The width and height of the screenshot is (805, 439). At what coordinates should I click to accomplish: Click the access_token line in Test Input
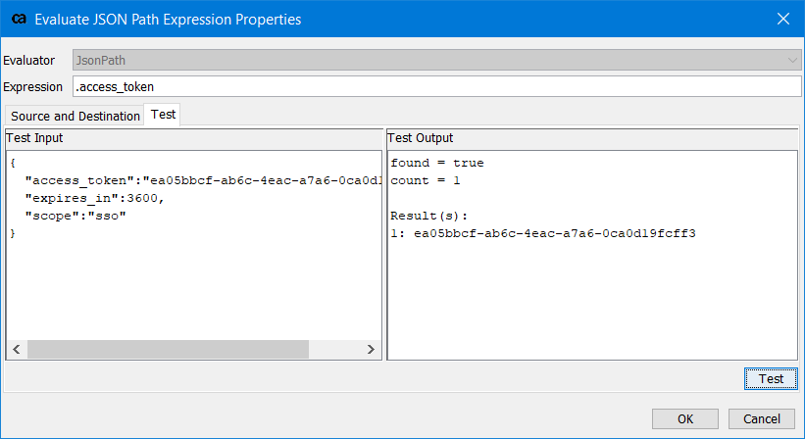pyautogui.click(x=204, y=180)
